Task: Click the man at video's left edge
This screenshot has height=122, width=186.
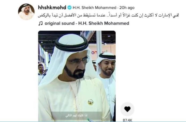Action: (x=41, y=71)
